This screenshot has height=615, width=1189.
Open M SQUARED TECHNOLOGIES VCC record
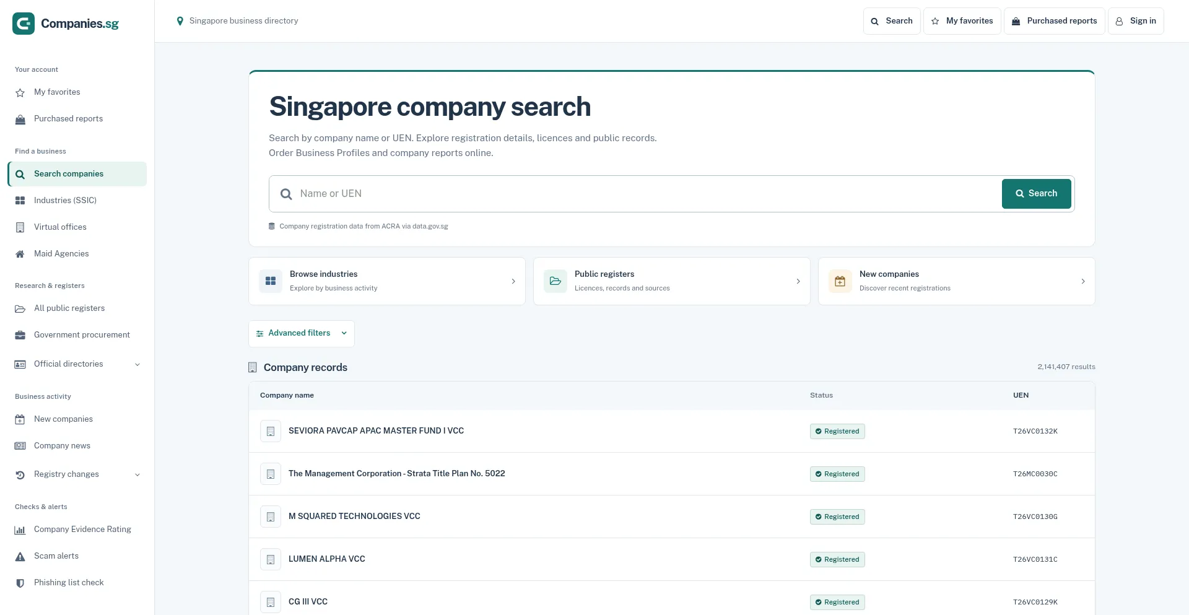coord(354,517)
